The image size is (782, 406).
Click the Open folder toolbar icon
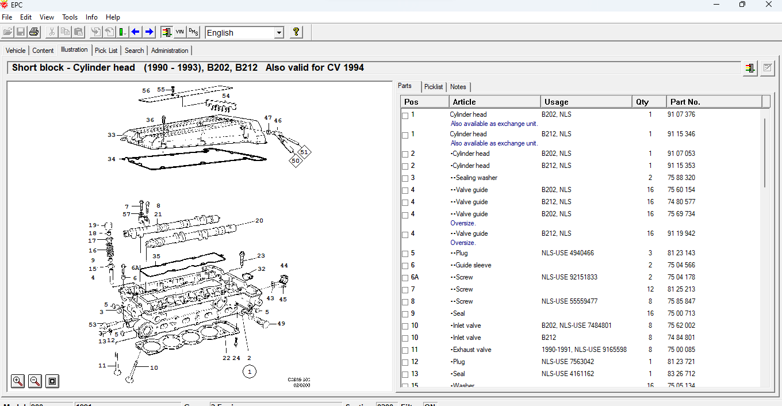[x=7, y=32]
